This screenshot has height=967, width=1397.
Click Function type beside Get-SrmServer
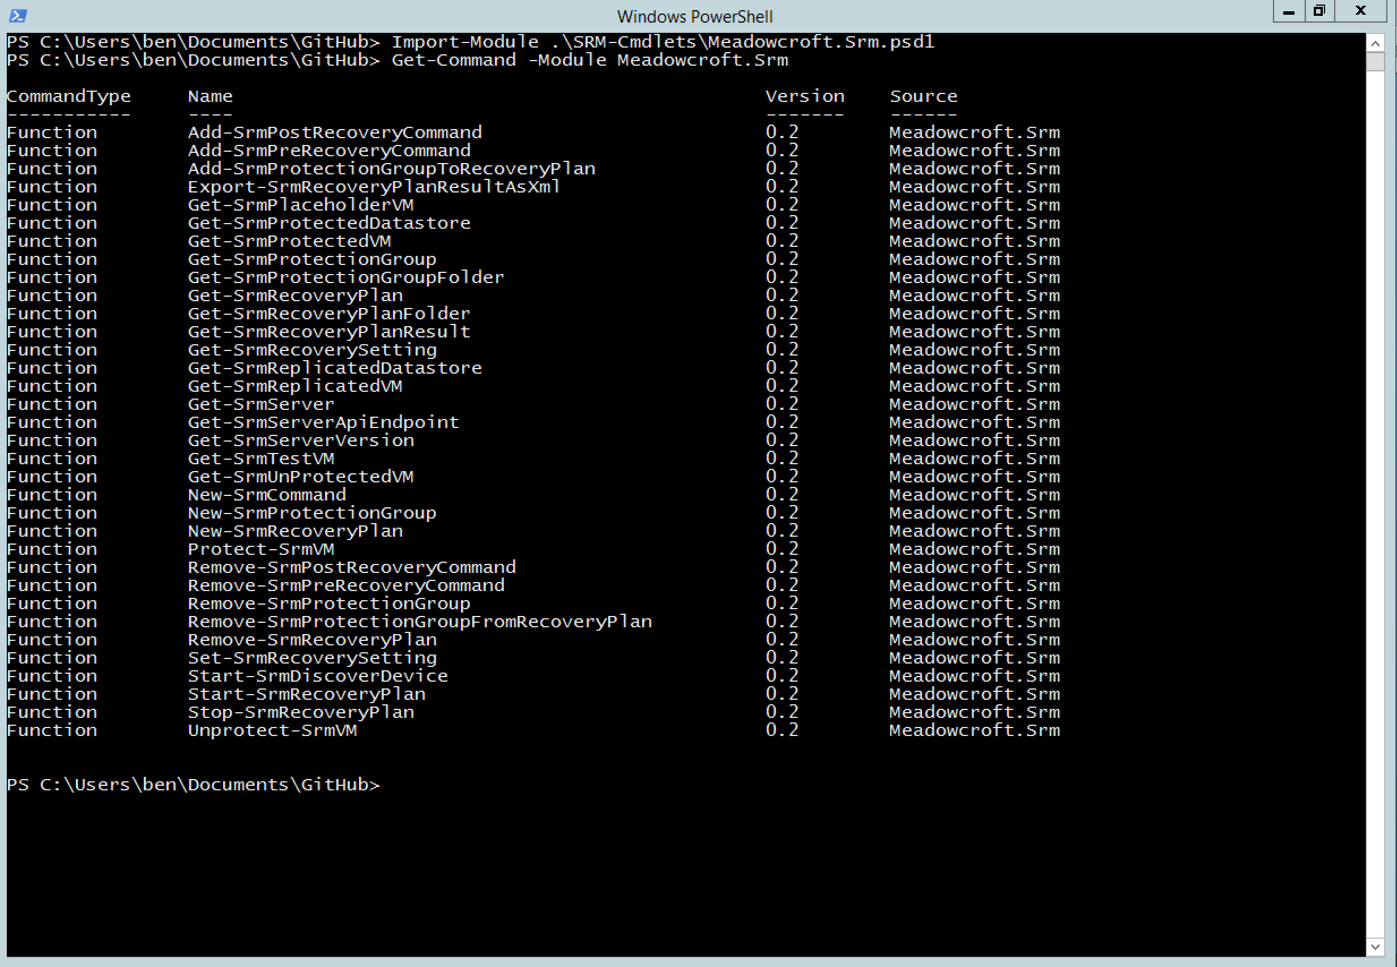pos(52,405)
